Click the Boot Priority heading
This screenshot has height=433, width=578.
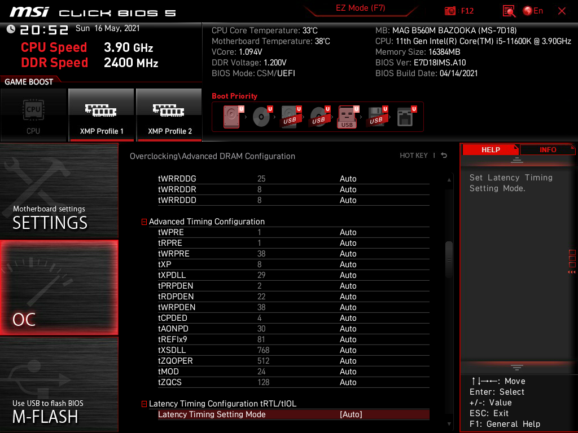[x=234, y=96]
